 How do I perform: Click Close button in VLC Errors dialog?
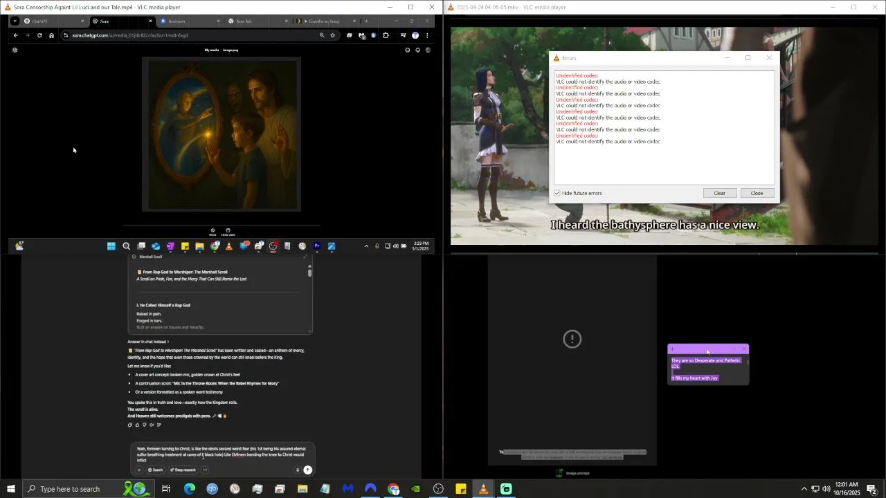click(757, 193)
